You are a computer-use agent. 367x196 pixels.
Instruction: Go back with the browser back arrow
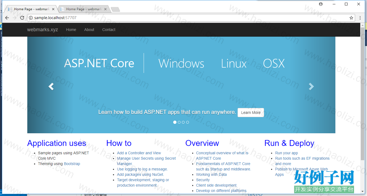pos(7,18)
